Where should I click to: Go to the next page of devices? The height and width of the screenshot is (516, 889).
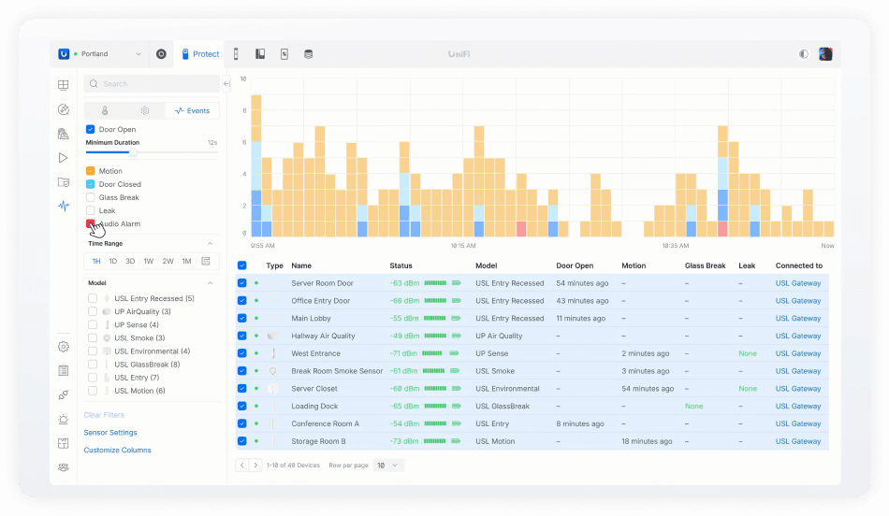[255, 465]
